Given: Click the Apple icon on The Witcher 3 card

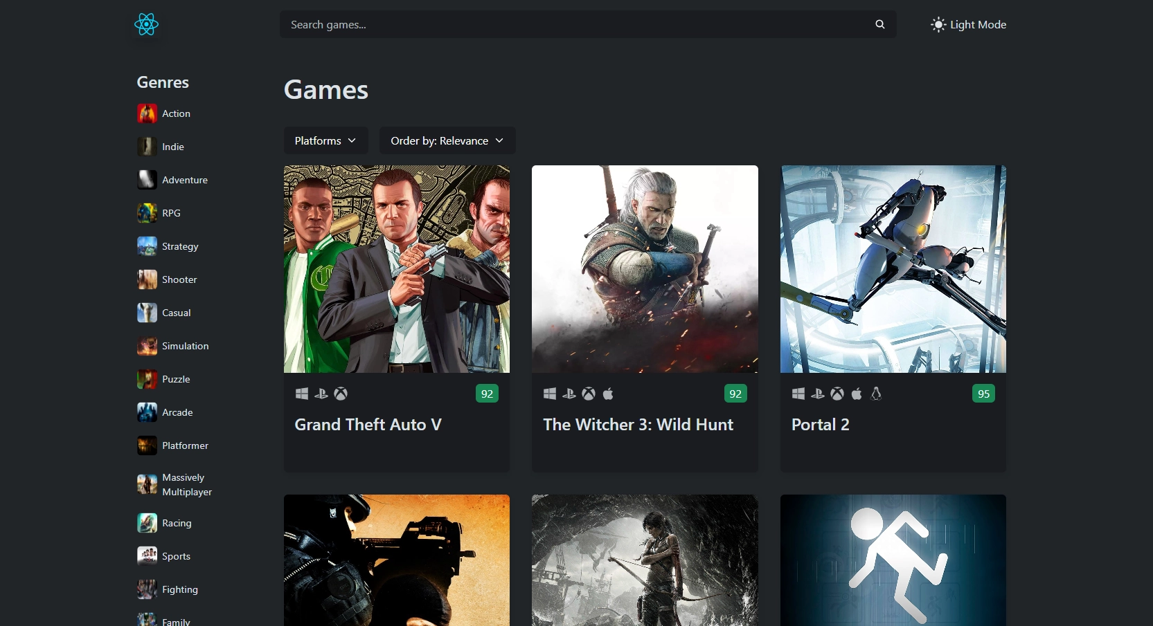Looking at the screenshot, I should coord(608,394).
